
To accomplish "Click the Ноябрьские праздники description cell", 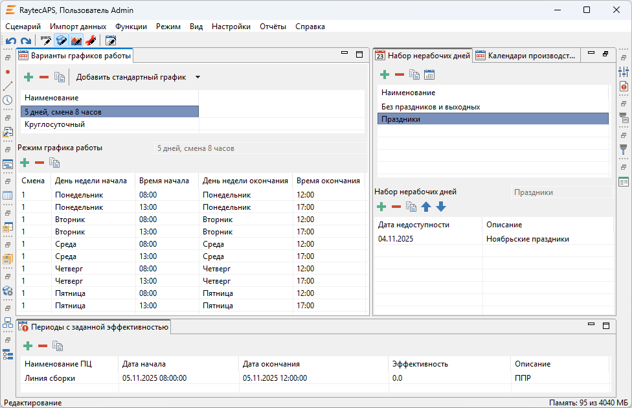I will coord(548,239).
